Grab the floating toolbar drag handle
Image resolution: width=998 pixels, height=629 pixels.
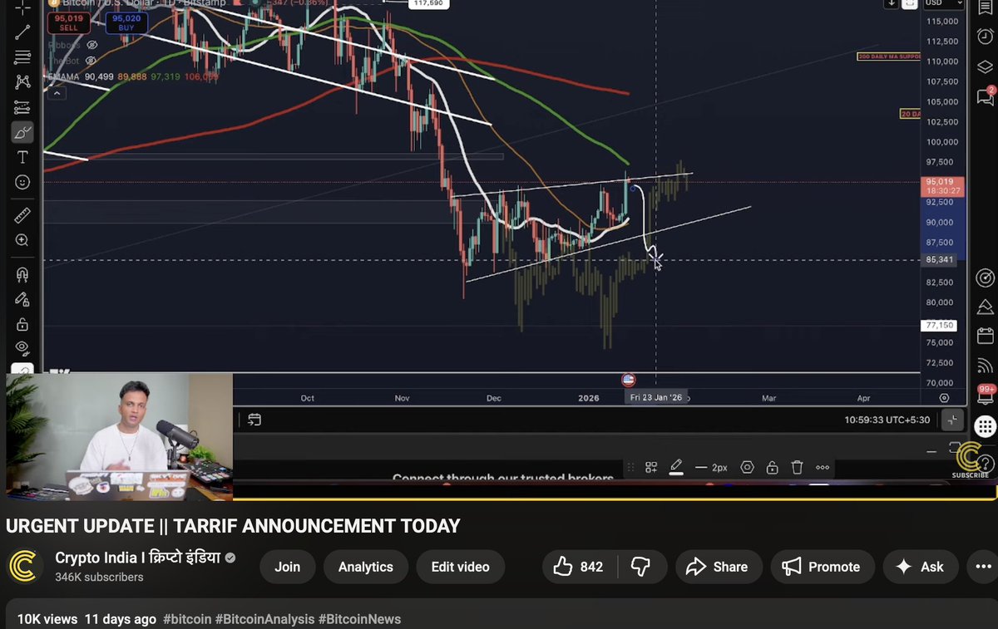[630, 467]
